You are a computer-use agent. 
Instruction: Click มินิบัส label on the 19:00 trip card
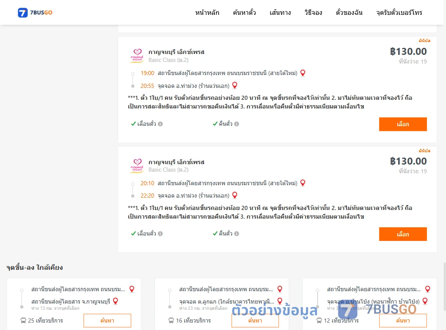tap(425, 41)
